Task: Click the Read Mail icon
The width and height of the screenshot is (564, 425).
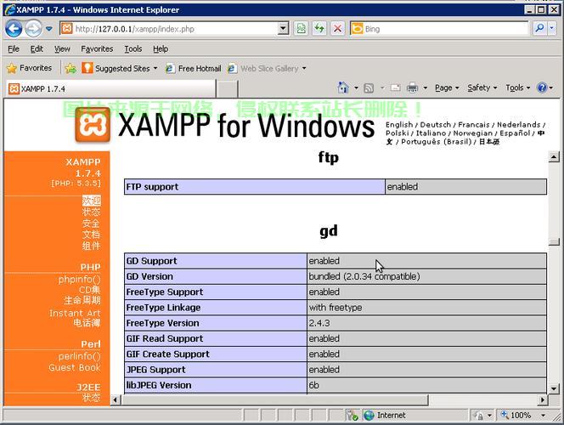Action: pyautogui.click(x=395, y=88)
